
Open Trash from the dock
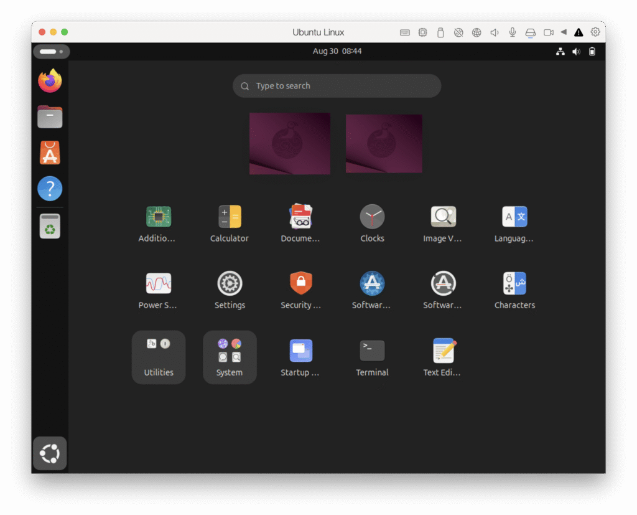click(50, 226)
